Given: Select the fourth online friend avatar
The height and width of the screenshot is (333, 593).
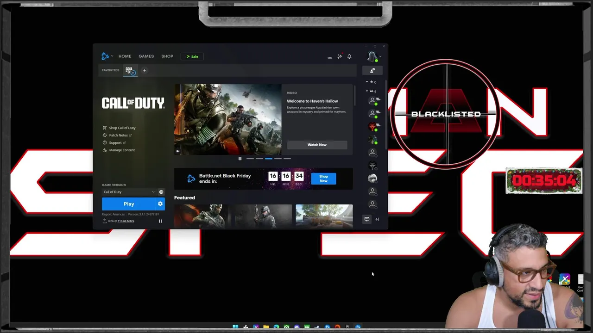Looking at the screenshot, I should coord(372,140).
